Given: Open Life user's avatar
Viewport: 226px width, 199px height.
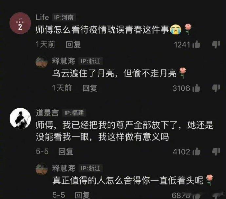Looking at the screenshot, I should 20,23.
